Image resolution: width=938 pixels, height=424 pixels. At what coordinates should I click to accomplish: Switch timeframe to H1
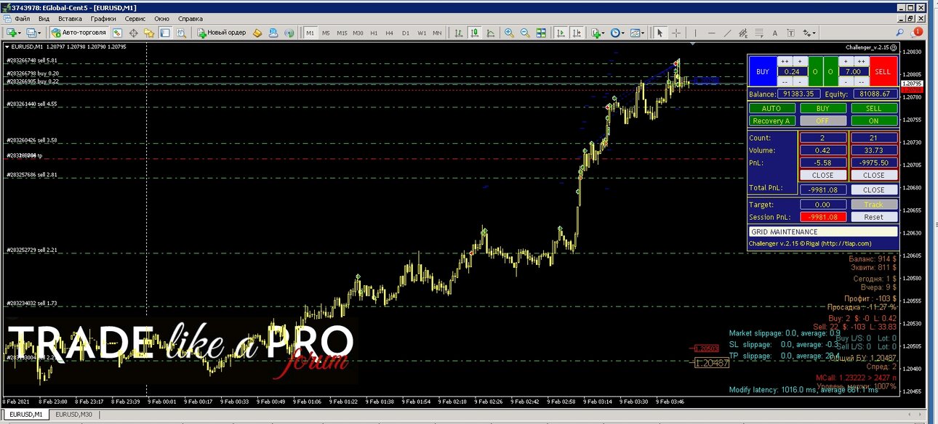pyautogui.click(x=374, y=33)
